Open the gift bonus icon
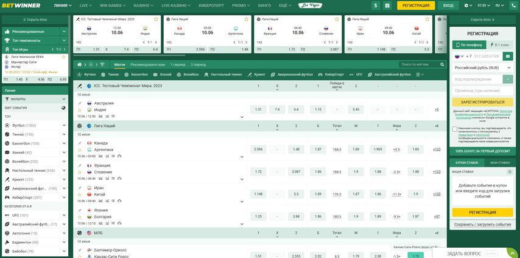 coord(387,5)
